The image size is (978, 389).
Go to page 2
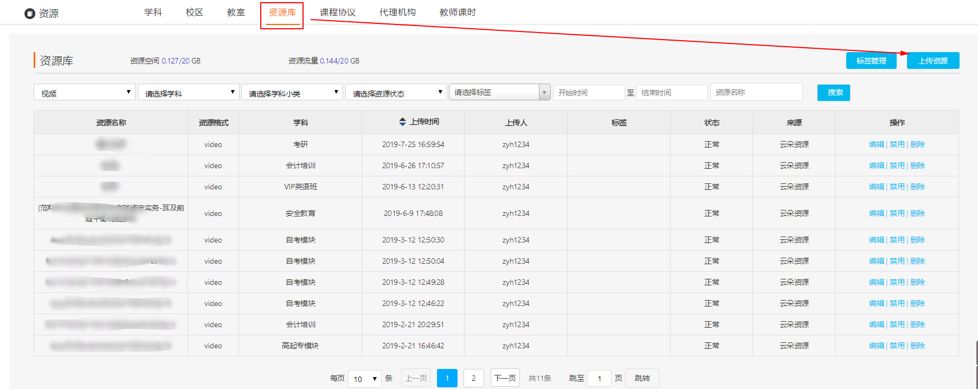(x=474, y=378)
